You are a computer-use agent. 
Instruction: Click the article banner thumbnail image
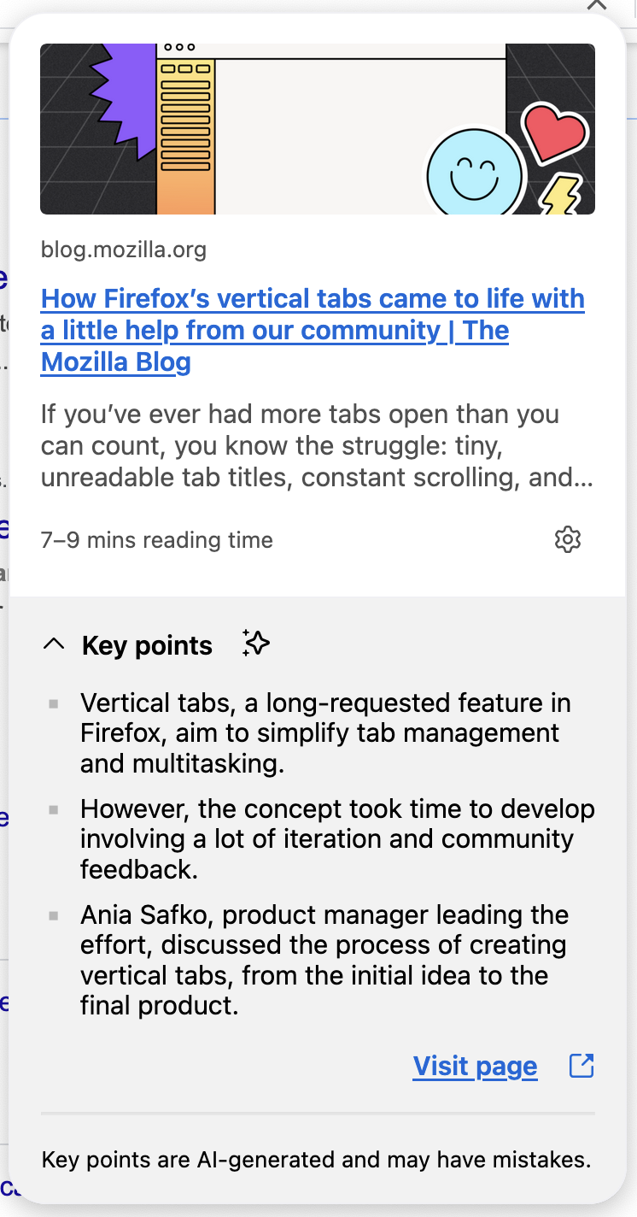318,128
